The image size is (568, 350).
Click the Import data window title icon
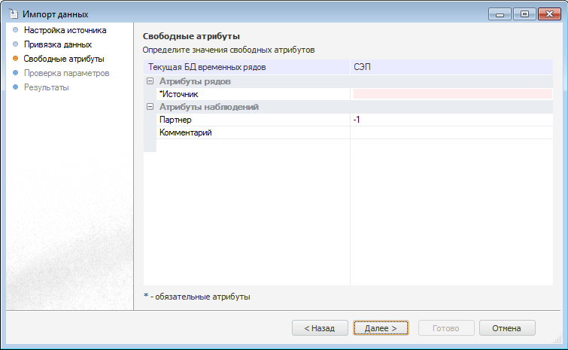point(12,14)
